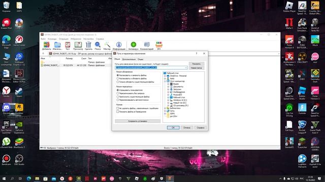Click the up-one-level arrow in WinRAR address bar
The width and height of the screenshot is (325, 182).
pyautogui.click(x=43, y=54)
